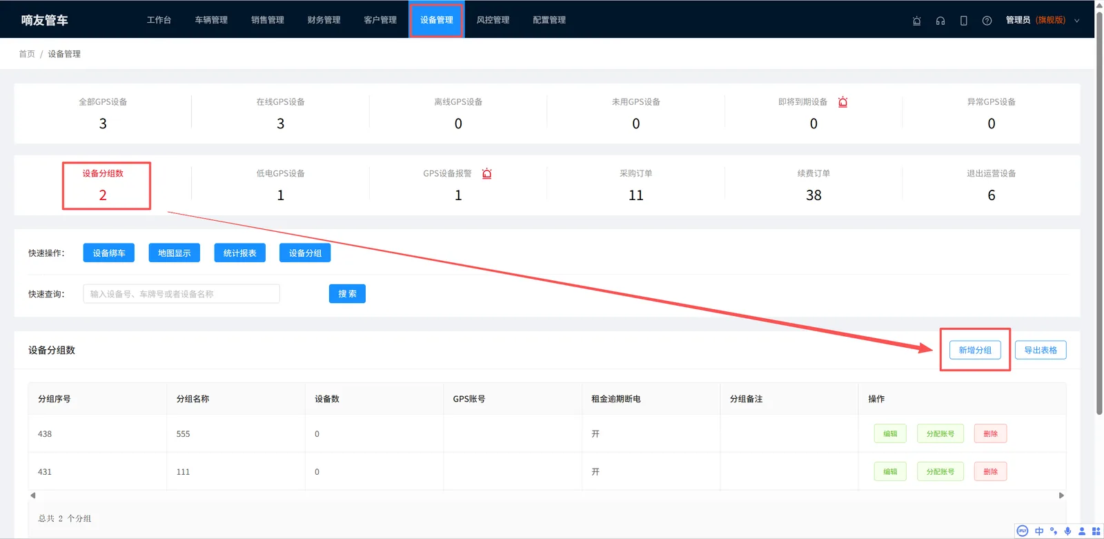Click the iFLY input method logo
The width and height of the screenshot is (1104, 539).
pos(1023,531)
